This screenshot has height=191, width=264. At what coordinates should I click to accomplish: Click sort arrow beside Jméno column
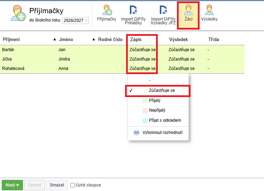click(94, 40)
